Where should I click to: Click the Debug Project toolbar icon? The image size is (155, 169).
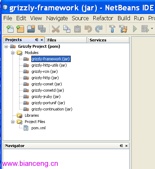click(145, 29)
